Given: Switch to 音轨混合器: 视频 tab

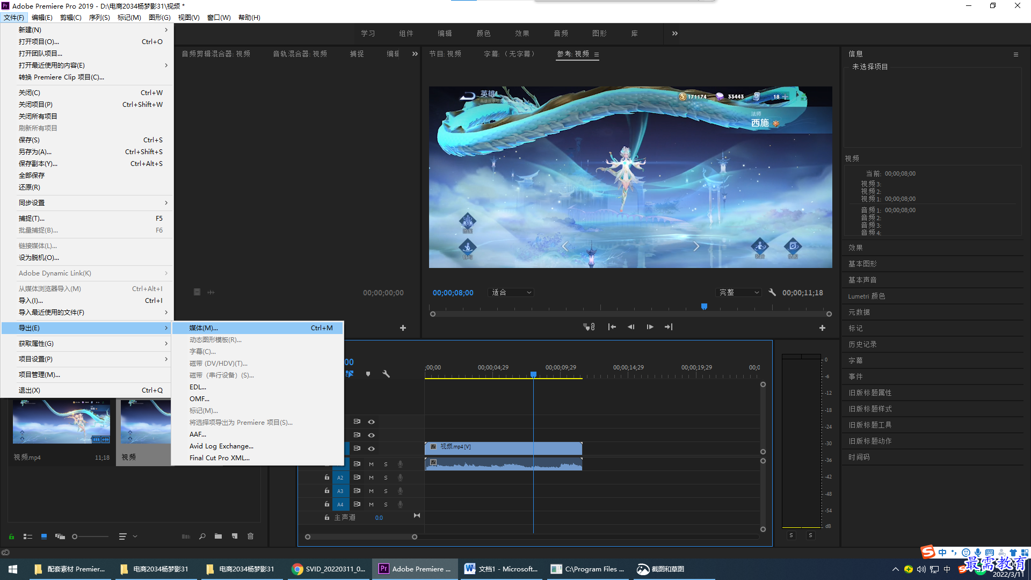Looking at the screenshot, I should pyautogui.click(x=300, y=54).
